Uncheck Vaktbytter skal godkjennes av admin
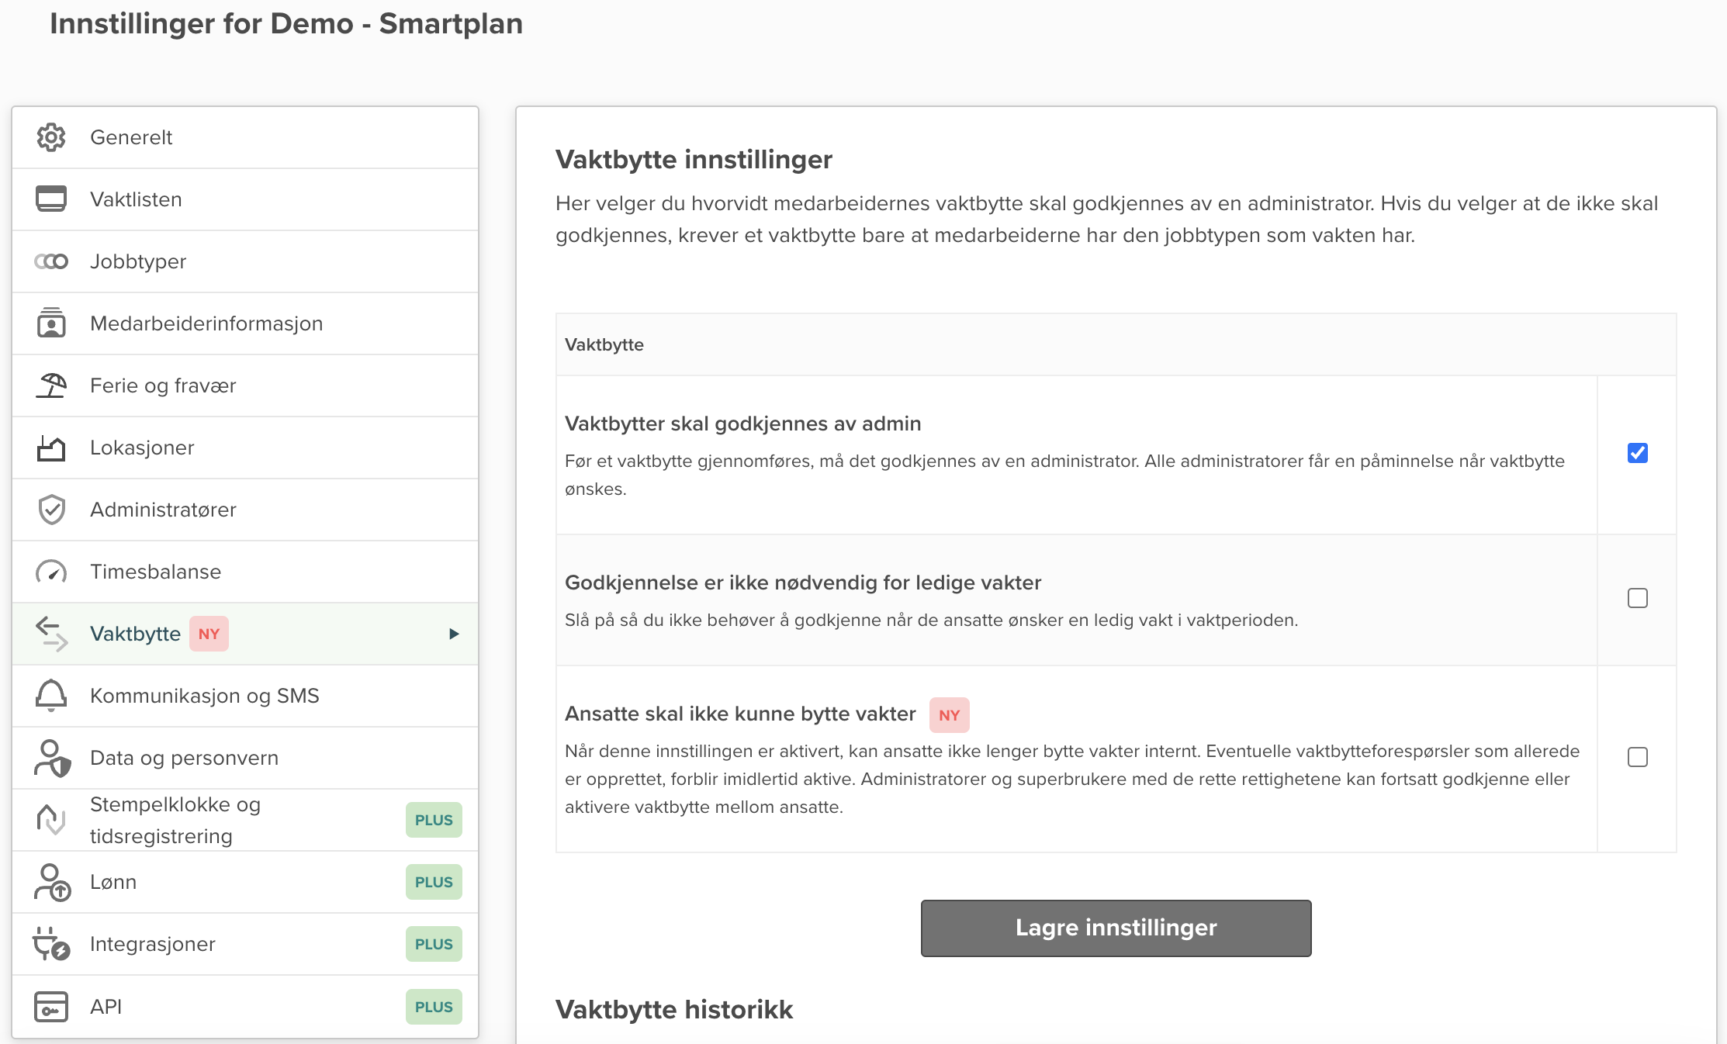Screen dimensions: 1727x1044 (x=1637, y=454)
